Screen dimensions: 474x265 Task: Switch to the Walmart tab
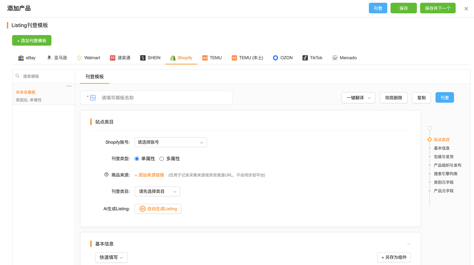coord(88,58)
